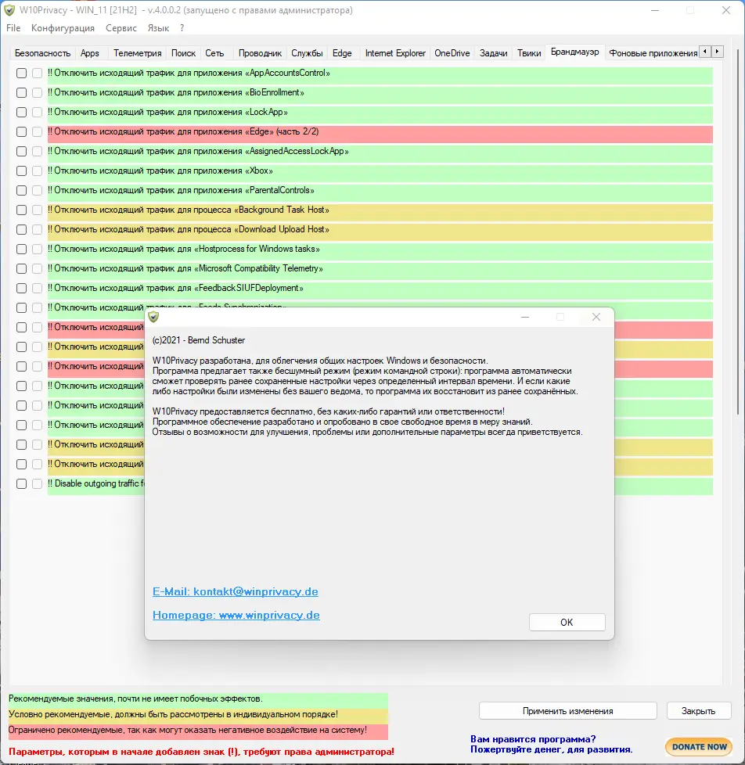
Task: Click second checkbox in Xbox row
Action: pyautogui.click(x=37, y=171)
